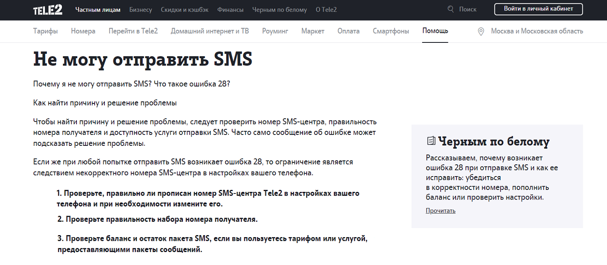Click step 2 Проверьте правильность набора номера
Viewport: 607px width, 265px height.
pos(157,219)
